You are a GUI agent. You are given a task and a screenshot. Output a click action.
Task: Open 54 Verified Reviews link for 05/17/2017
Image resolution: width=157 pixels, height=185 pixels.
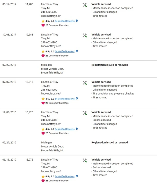[x=65, y=21]
